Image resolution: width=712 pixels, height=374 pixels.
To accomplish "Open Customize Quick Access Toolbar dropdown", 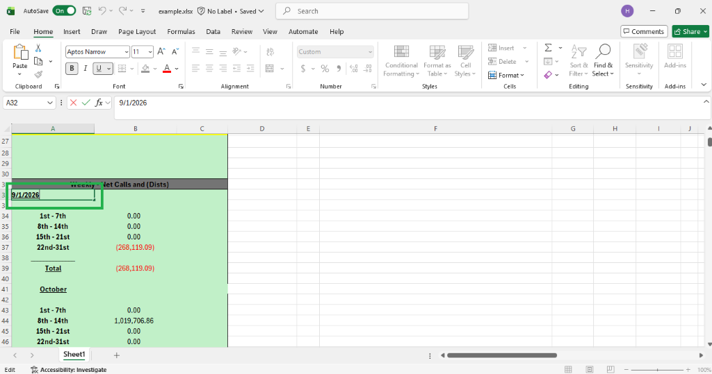I will click(143, 11).
